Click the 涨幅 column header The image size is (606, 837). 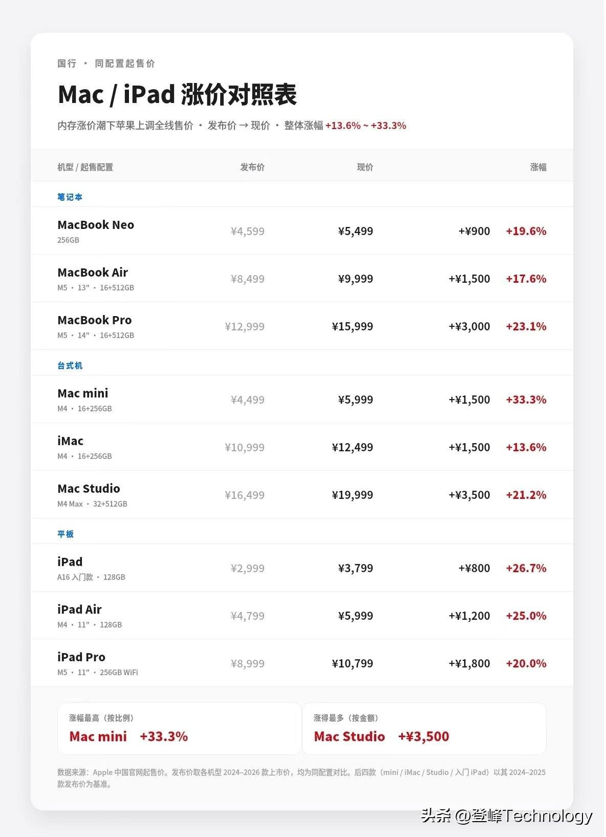pos(538,167)
